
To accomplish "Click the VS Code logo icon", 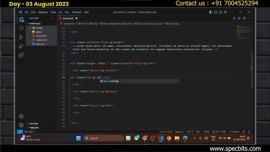I will click(20, 12).
